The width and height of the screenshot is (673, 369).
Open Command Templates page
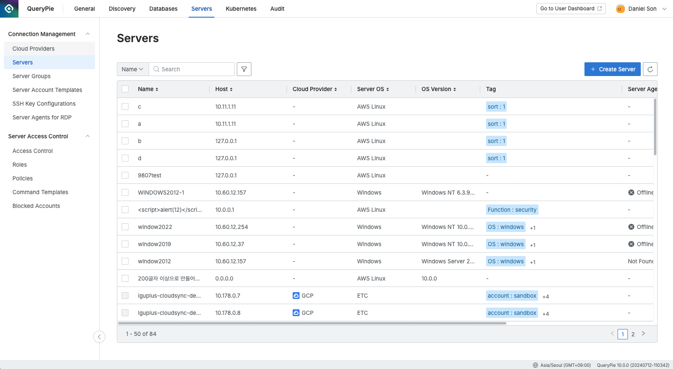coord(49,192)
